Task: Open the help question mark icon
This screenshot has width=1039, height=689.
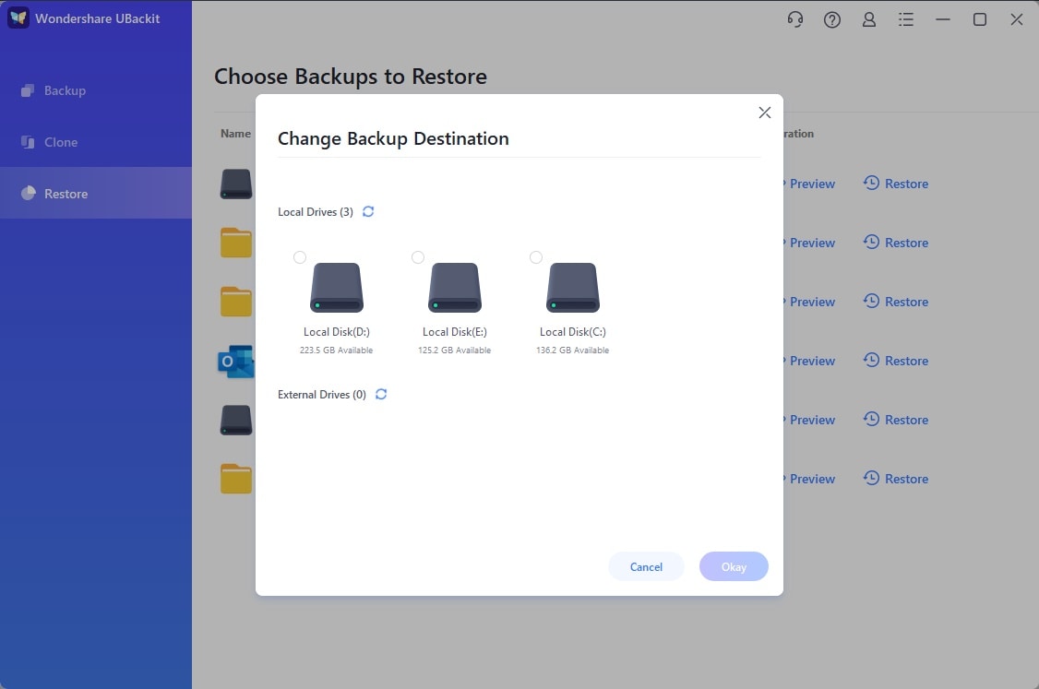Action: pyautogui.click(x=832, y=19)
